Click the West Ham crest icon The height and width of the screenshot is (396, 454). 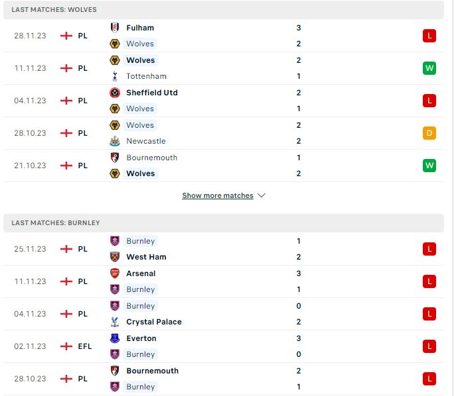pos(115,257)
